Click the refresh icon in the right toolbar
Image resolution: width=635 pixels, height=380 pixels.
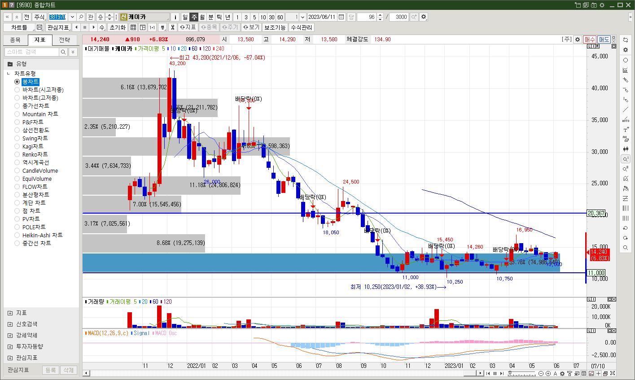(626, 40)
